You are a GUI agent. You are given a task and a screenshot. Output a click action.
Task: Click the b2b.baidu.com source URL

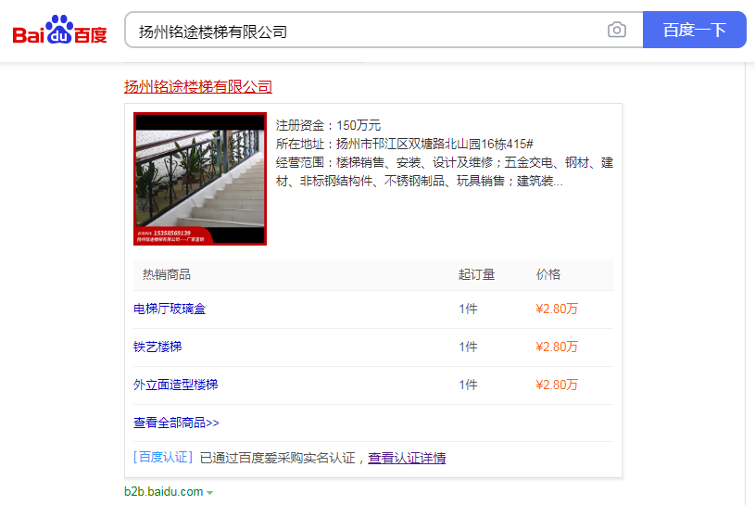point(163,492)
